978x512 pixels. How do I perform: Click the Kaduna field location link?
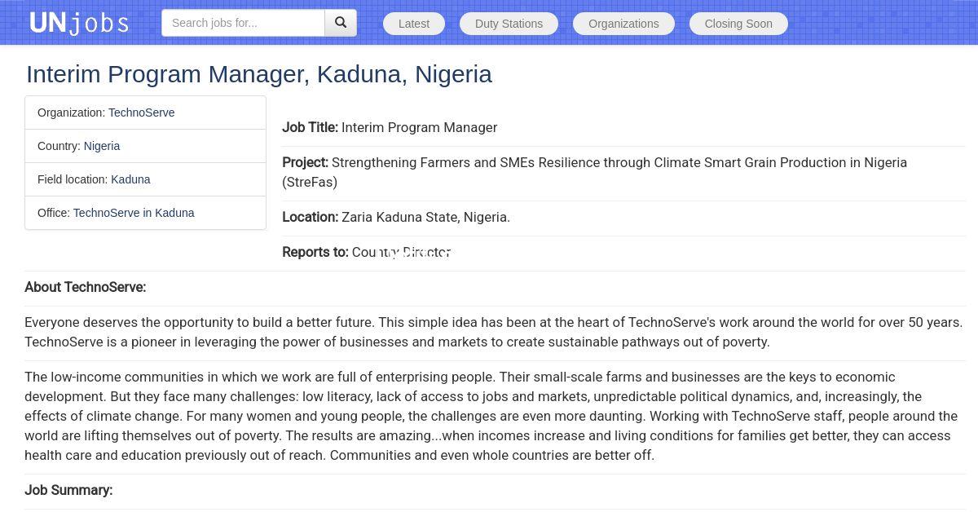(x=130, y=179)
